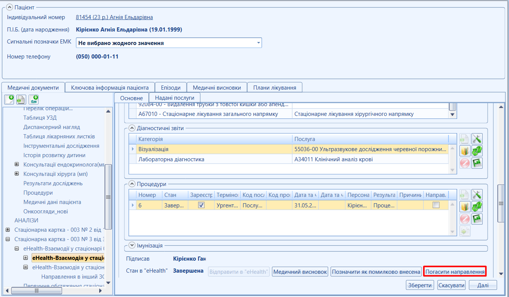Click the document-with-arrow icon in Процедури
Image resolution: width=509 pixels, height=297 pixels.
click(x=465, y=231)
